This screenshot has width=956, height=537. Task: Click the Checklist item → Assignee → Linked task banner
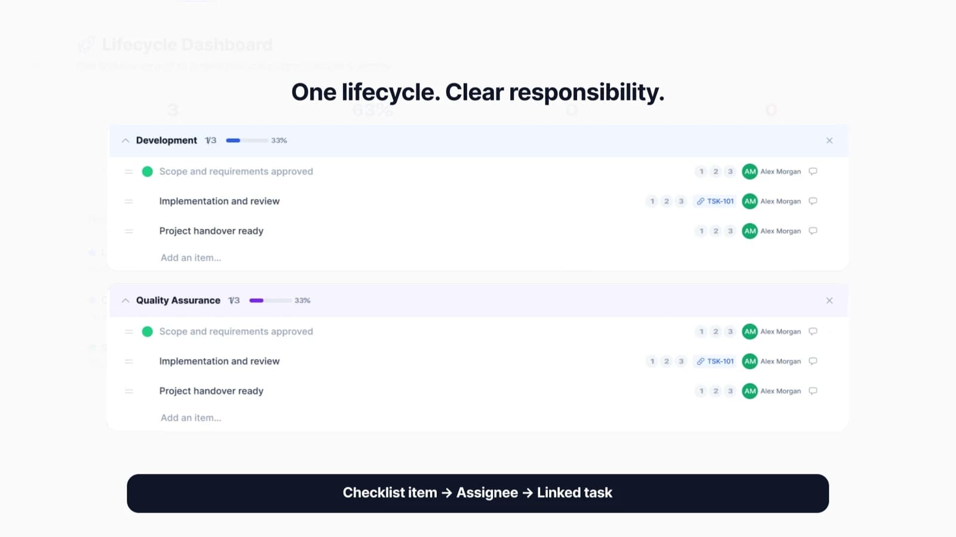pos(477,493)
